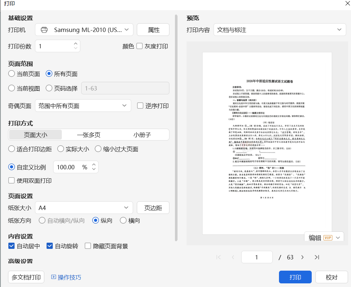This screenshot has width=351, height=287.
Task: Select 当前视图 radio button
Action: 11,88
